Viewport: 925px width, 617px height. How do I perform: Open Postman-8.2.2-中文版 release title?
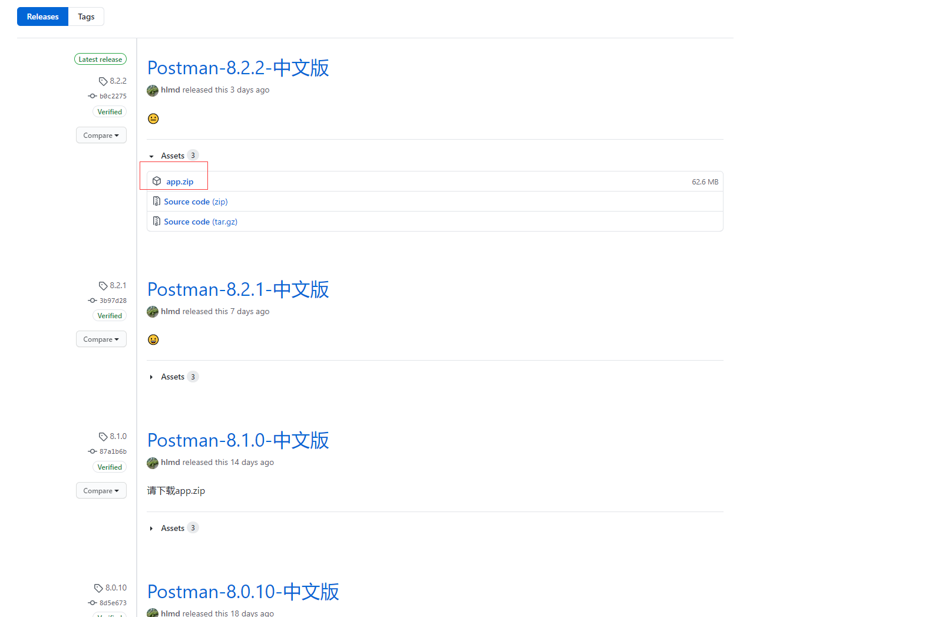[238, 68]
